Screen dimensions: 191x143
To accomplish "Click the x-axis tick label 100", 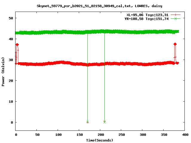I will (58, 135).
